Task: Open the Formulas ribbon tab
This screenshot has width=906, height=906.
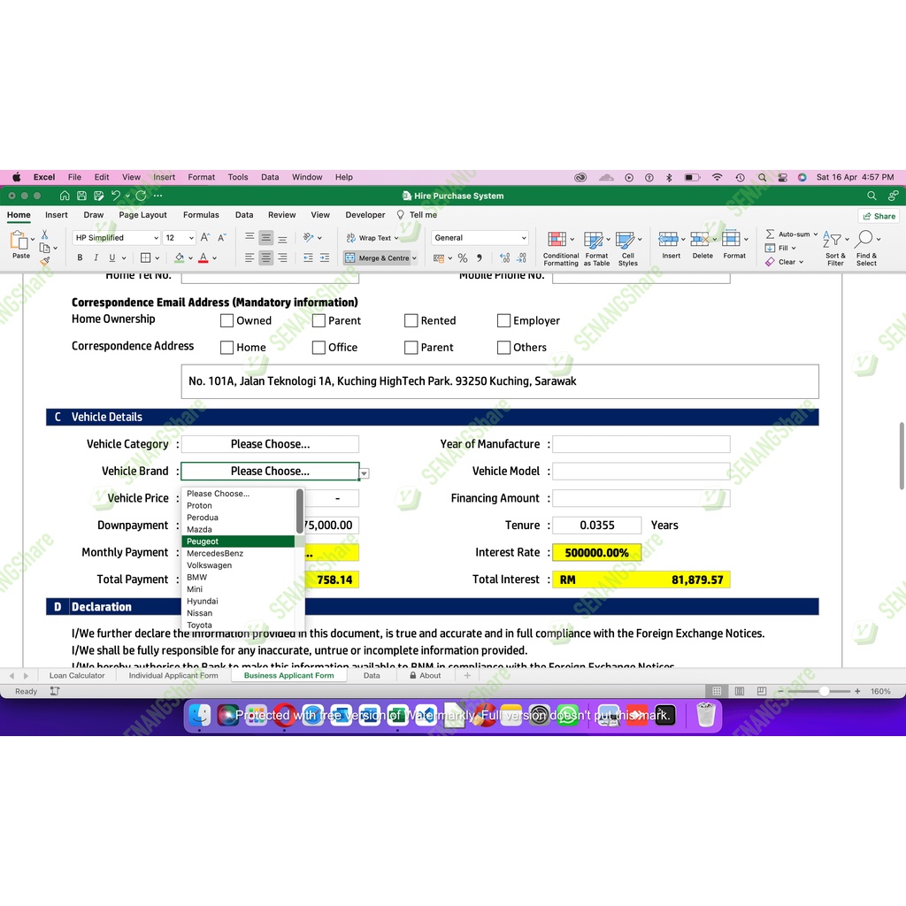Action: click(201, 215)
